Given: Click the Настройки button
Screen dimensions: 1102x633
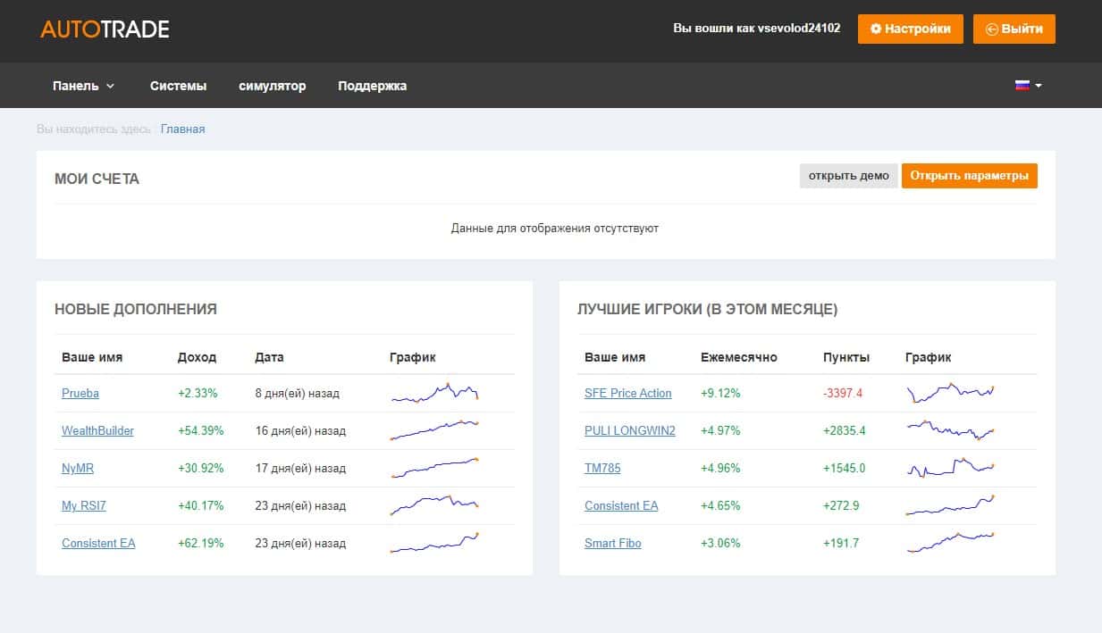Looking at the screenshot, I should click(911, 29).
